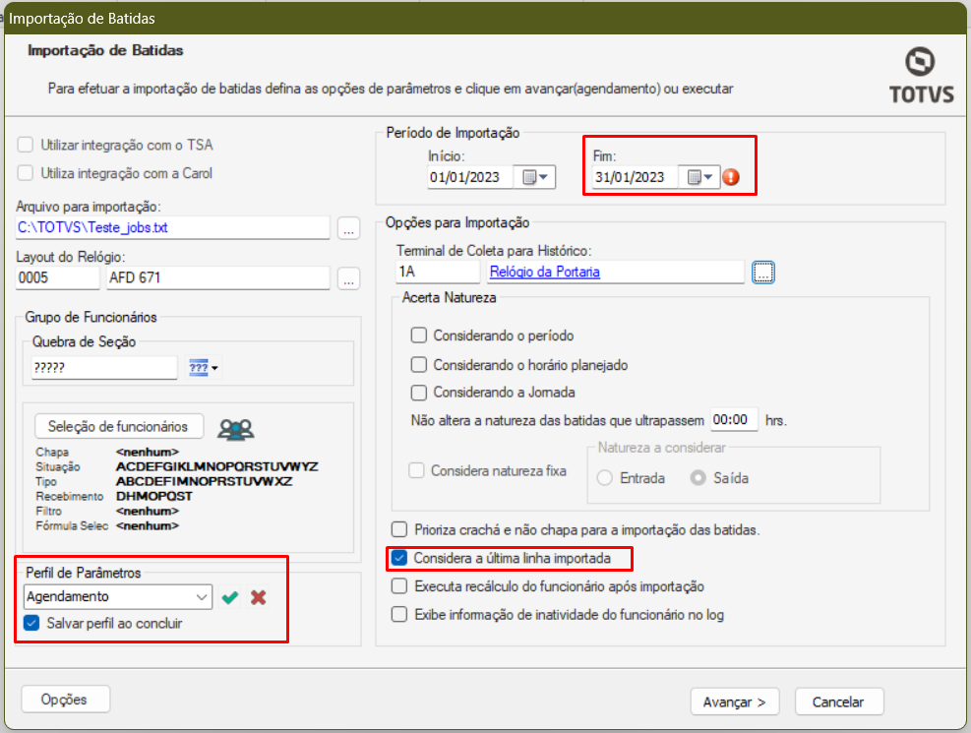Click the Avançar button
Image resolution: width=971 pixels, height=733 pixels.
[735, 702]
